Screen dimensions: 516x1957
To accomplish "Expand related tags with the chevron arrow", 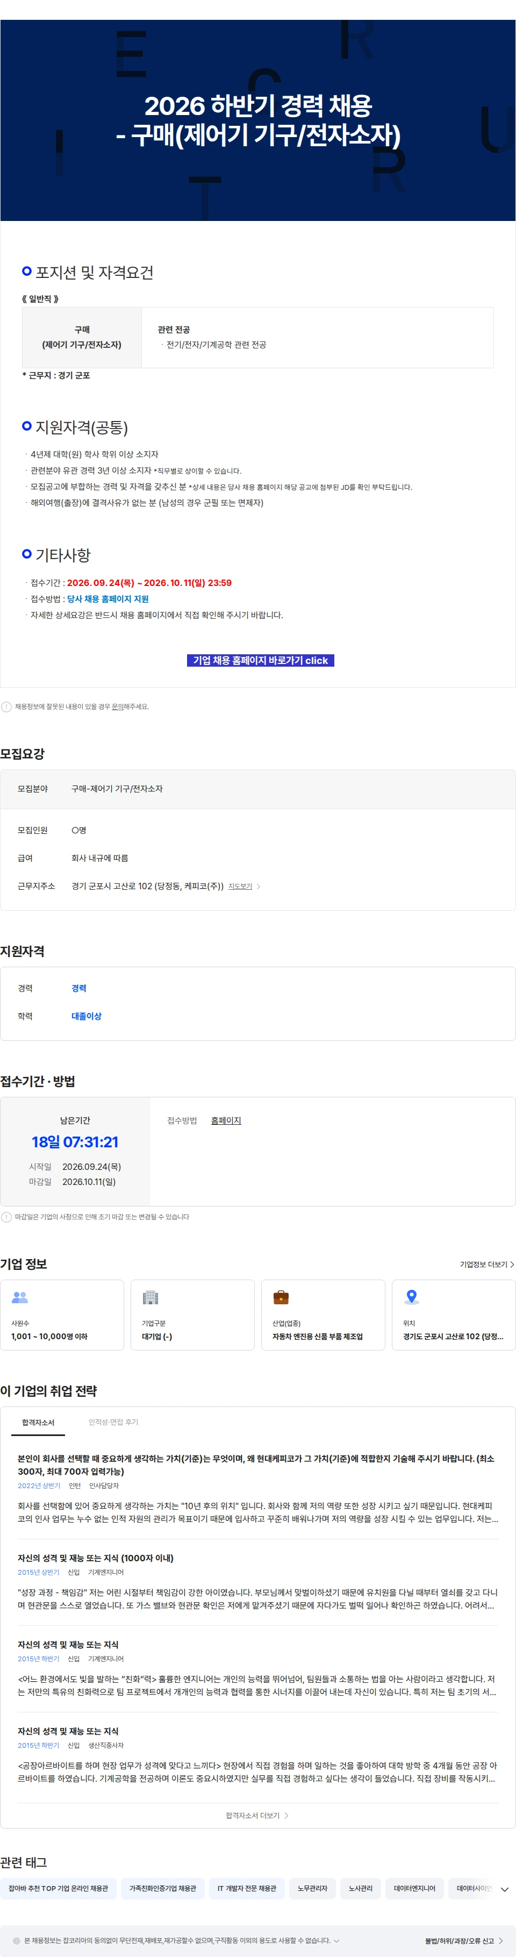I will pos(505,1889).
